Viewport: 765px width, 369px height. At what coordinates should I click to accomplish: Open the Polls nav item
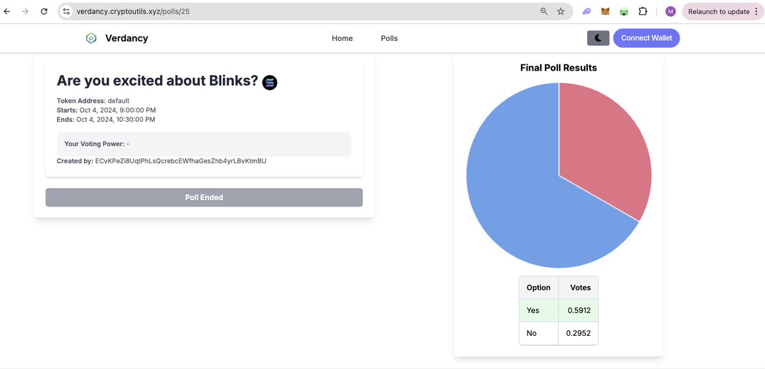[x=390, y=38]
